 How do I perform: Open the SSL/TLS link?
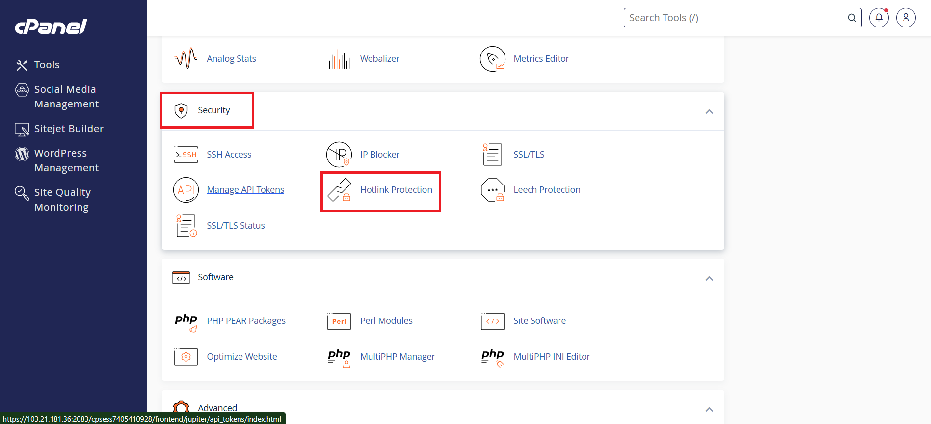tap(529, 155)
